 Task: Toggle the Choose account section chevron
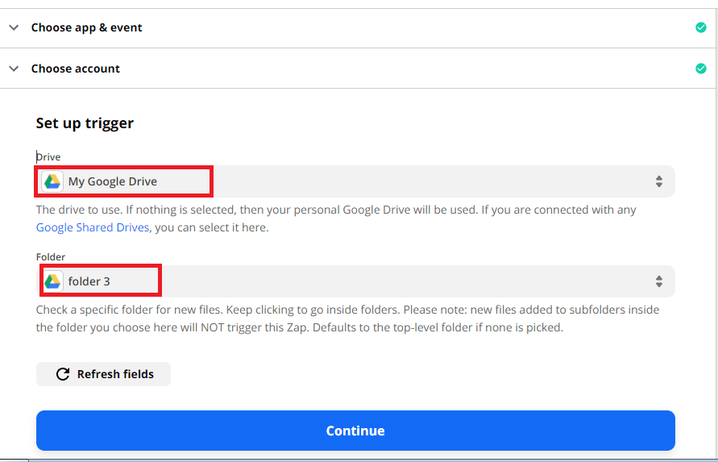14,69
